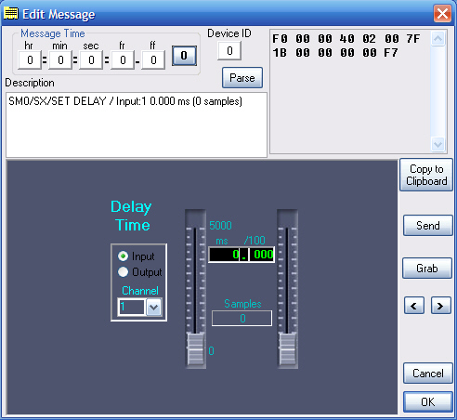457x420 pixels.
Task: Click the Grab button
Action: point(427,269)
